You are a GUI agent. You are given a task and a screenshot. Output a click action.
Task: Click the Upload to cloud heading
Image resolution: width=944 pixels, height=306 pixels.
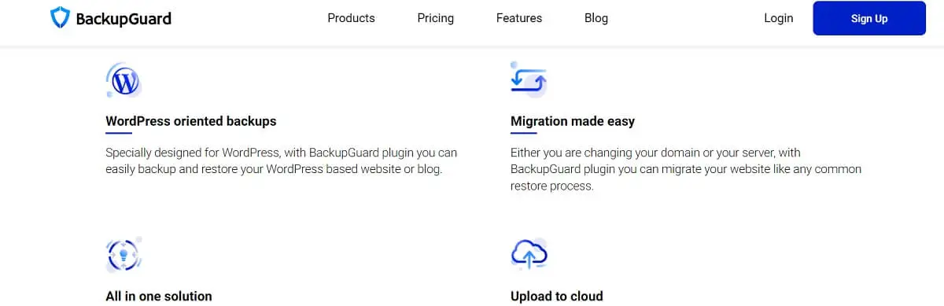tap(557, 297)
